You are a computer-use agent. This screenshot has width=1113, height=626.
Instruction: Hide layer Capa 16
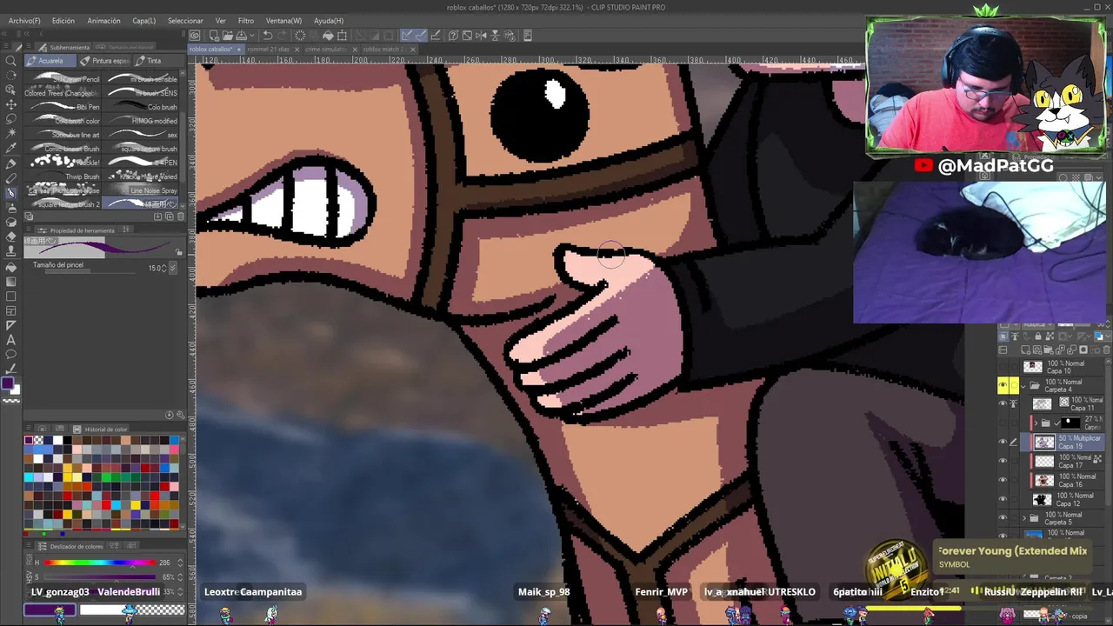(1003, 480)
